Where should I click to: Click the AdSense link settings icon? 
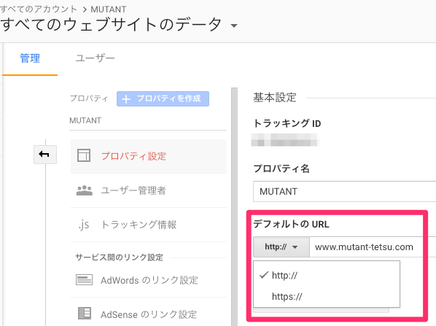tap(85, 314)
